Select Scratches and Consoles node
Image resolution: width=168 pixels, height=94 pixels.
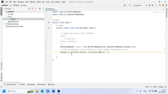[x=14, y=26]
